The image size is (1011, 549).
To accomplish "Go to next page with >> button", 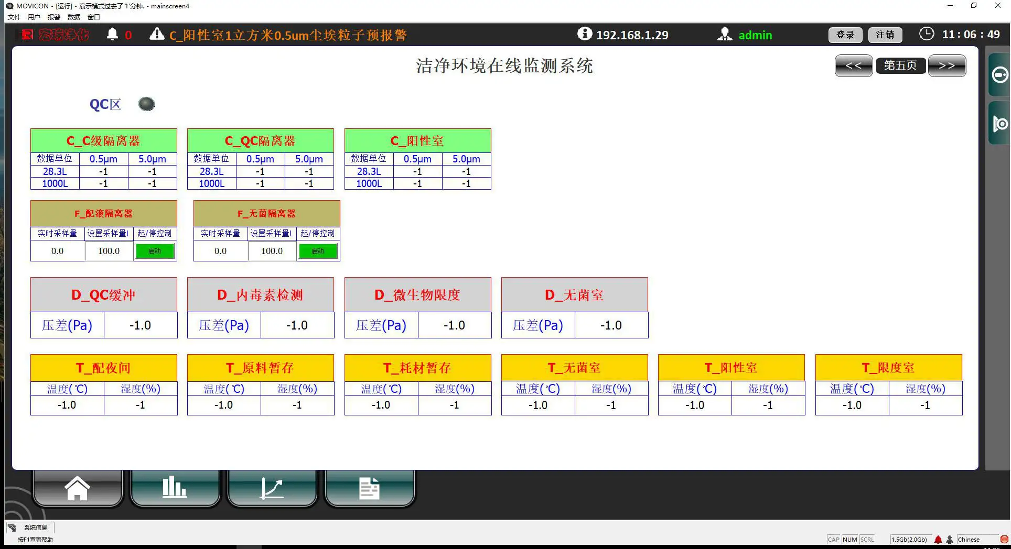I will (947, 65).
